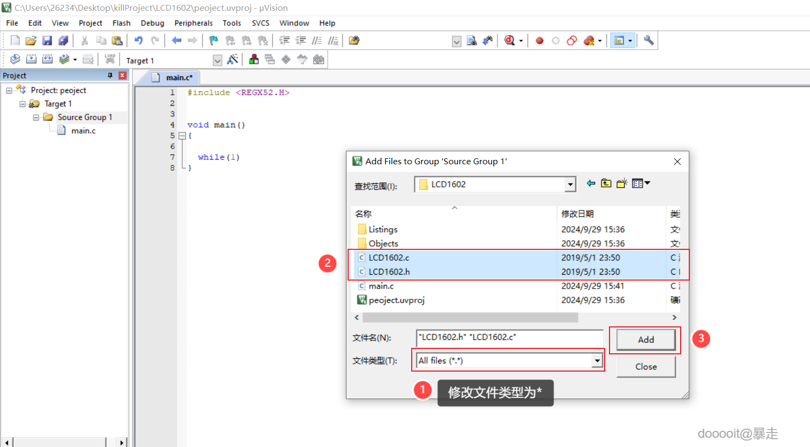Open the Tools menu
This screenshot has height=447, width=810.
click(x=232, y=23)
